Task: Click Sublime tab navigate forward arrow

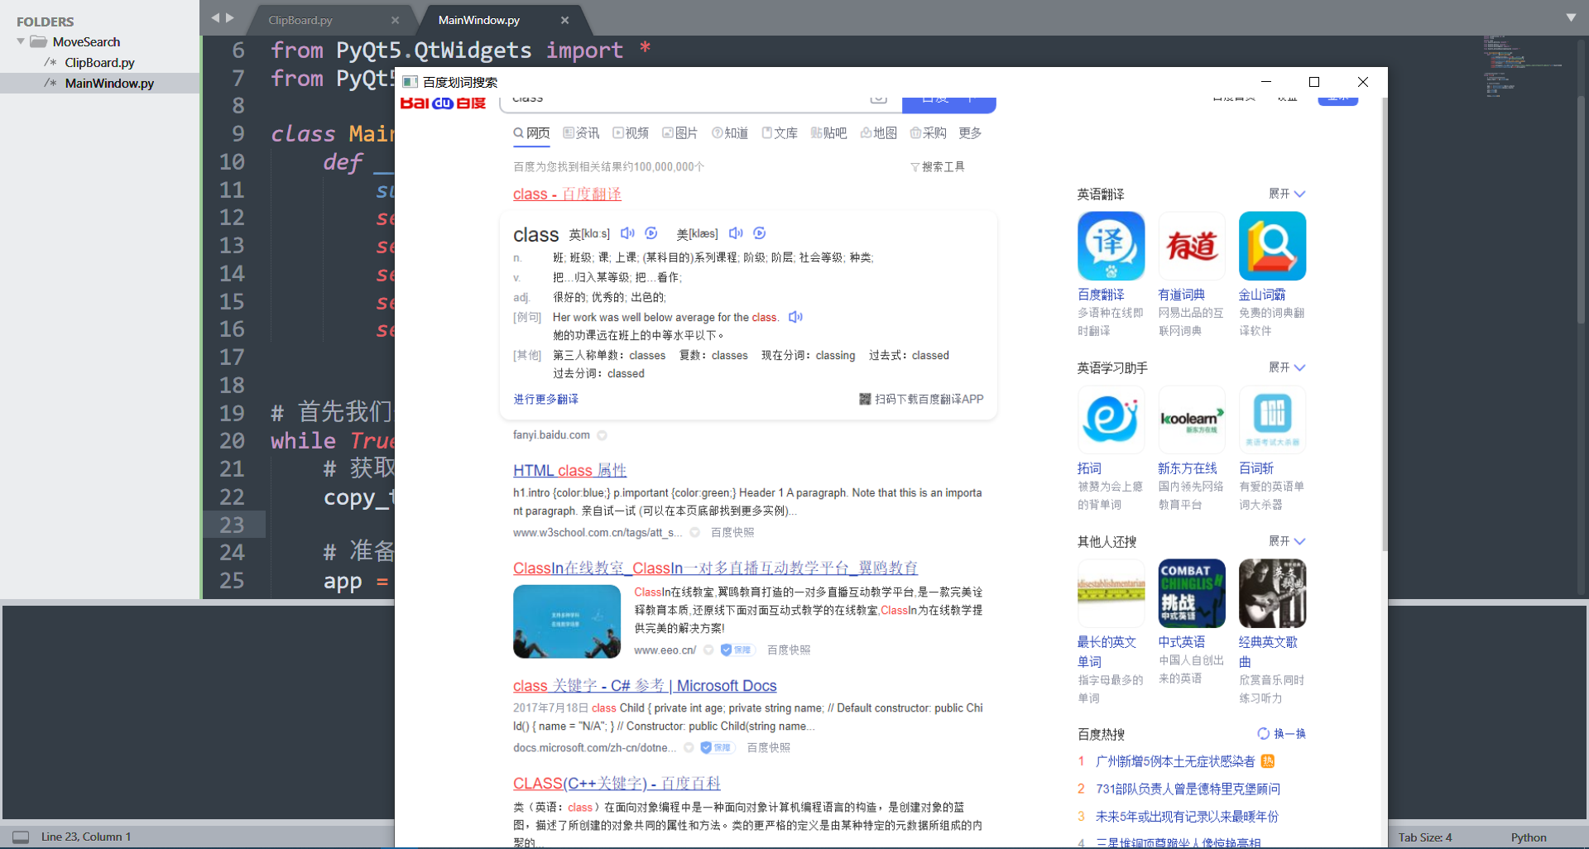Action: (x=230, y=17)
